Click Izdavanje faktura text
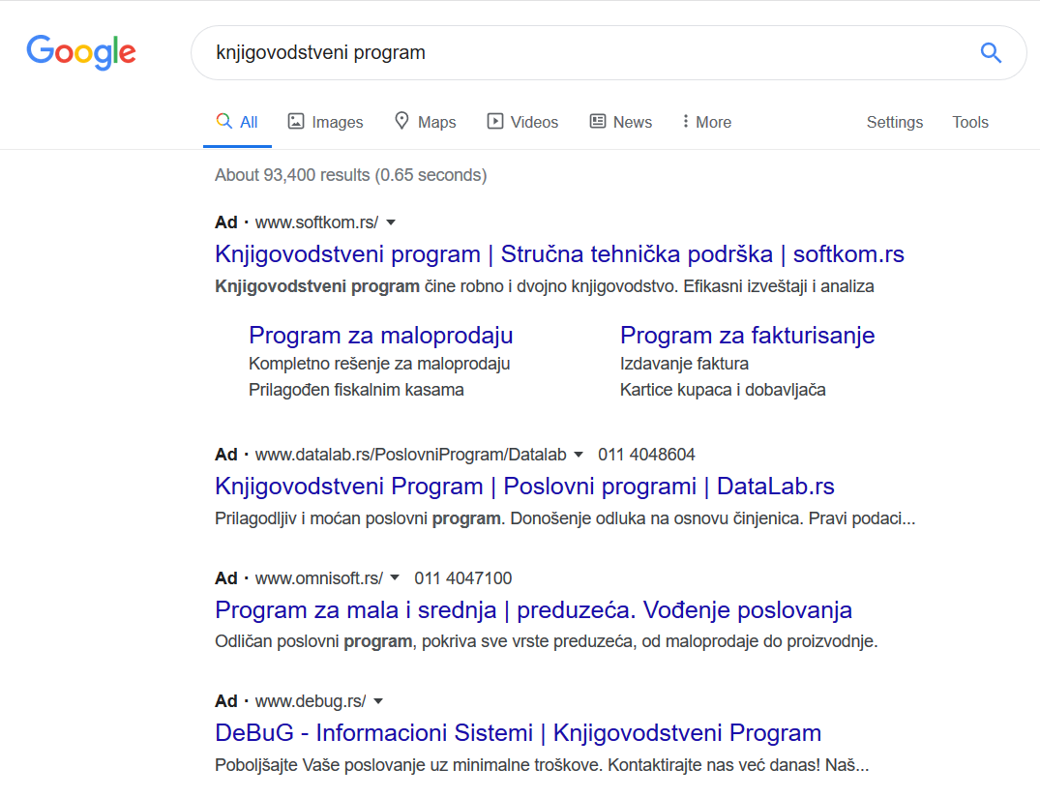Viewport: 1040px width, 798px height. (x=685, y=364)
